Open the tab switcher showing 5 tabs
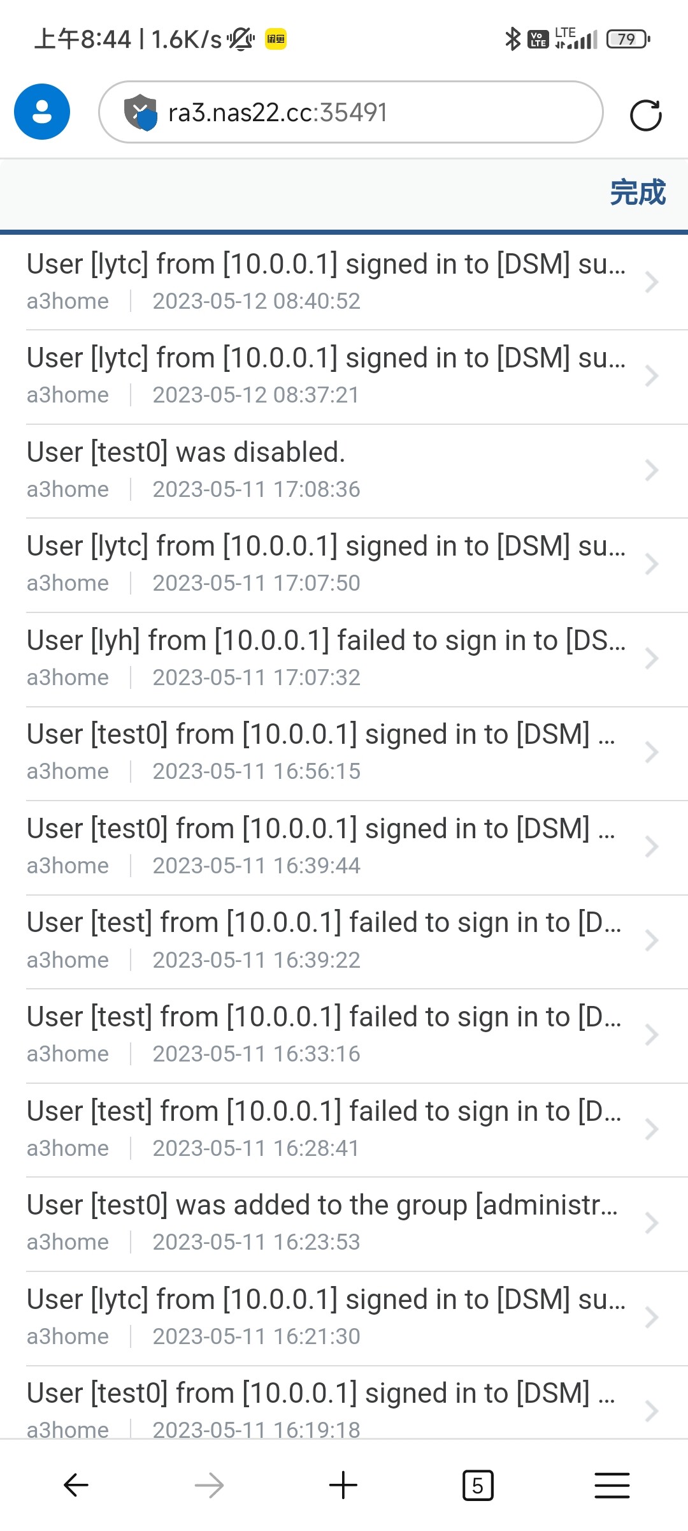 pyautogui.click(x=477, y=1485)
